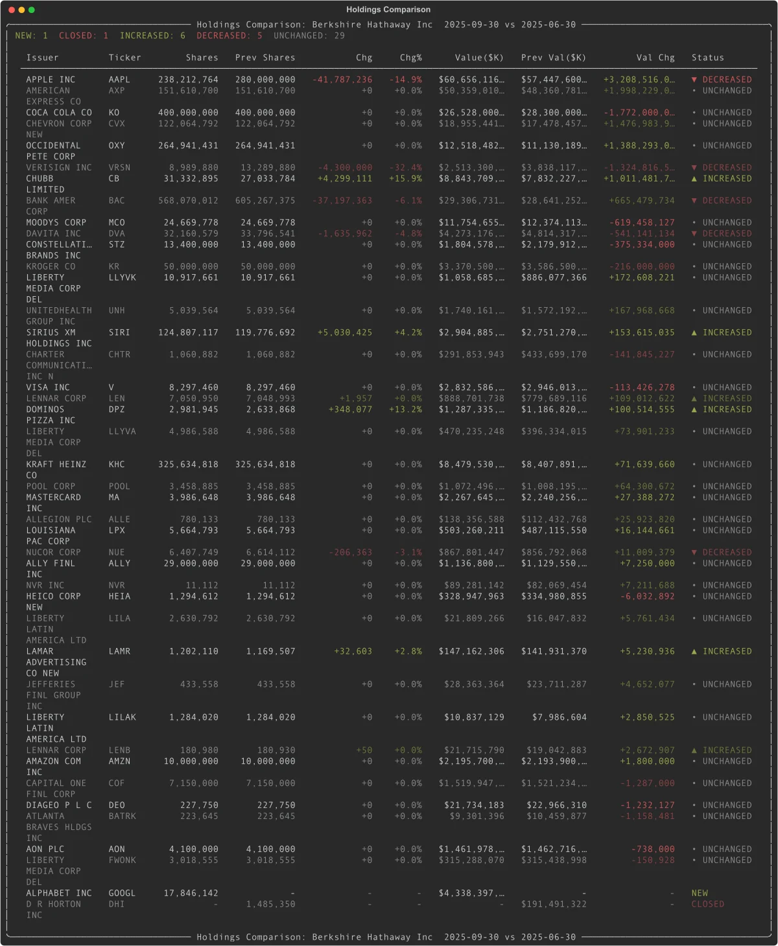The height and width of the screenshot is (946, 778).
Task: Click the -32.4% change for VERISIGN
Action: tap(406, 168)
